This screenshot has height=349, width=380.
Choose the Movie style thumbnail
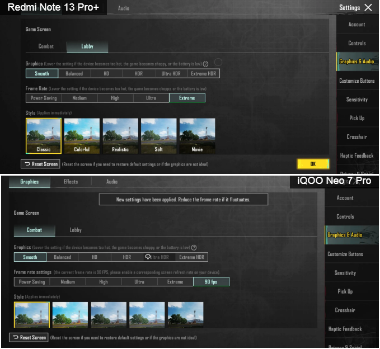197,136
